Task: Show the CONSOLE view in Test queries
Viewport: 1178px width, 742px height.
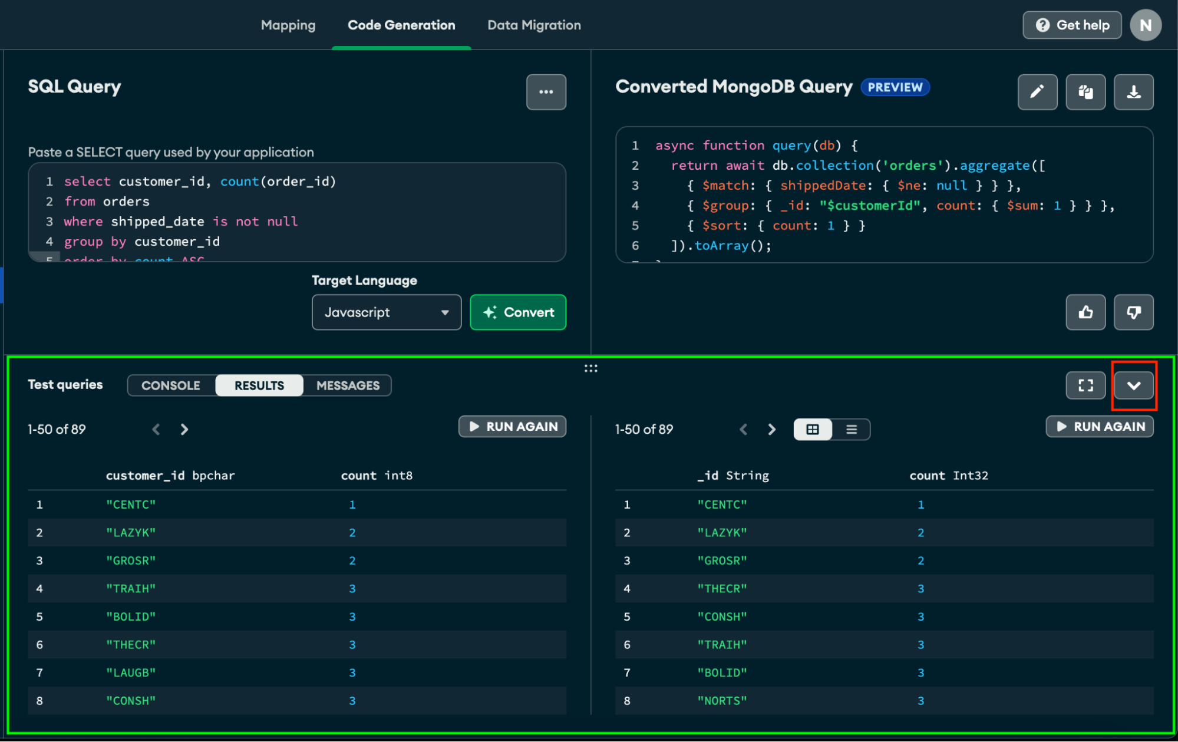Action: [171, 385]
